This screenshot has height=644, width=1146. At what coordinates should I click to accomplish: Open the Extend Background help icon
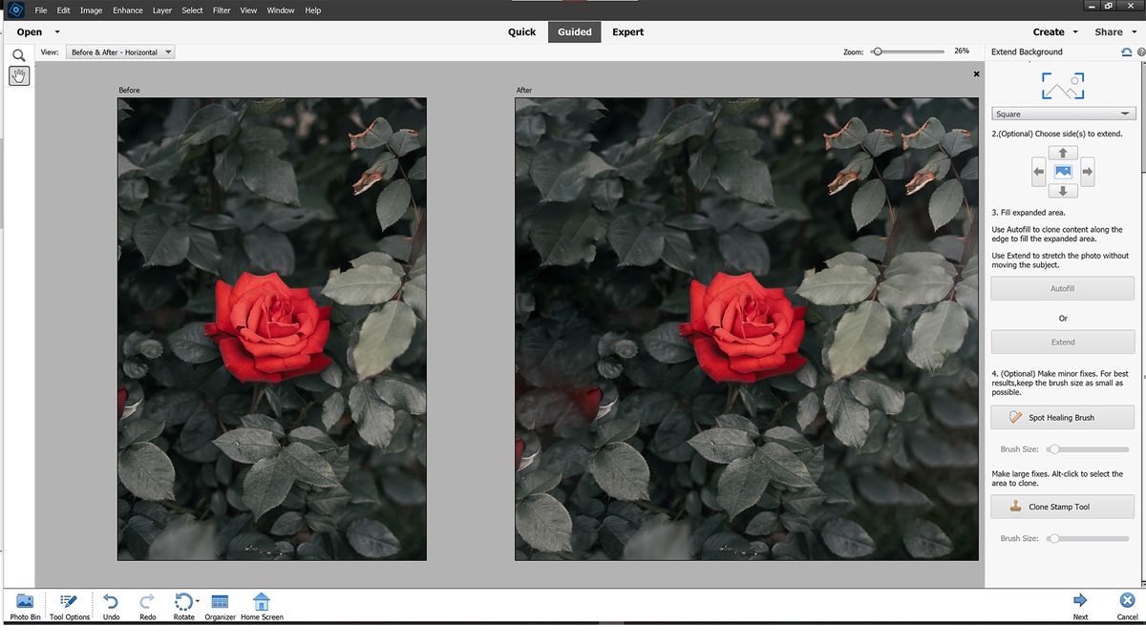pos(1141,52)
